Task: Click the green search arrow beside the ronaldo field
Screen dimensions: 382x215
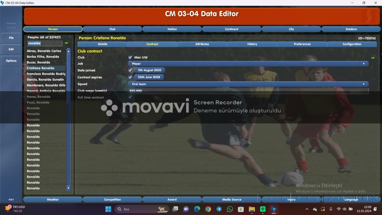Action: pos(66,43)
